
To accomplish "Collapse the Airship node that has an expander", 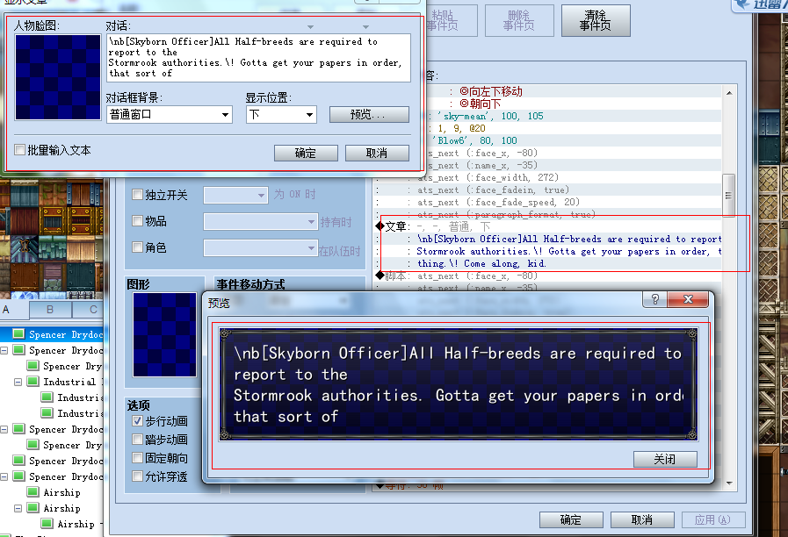I will (18, 508).
